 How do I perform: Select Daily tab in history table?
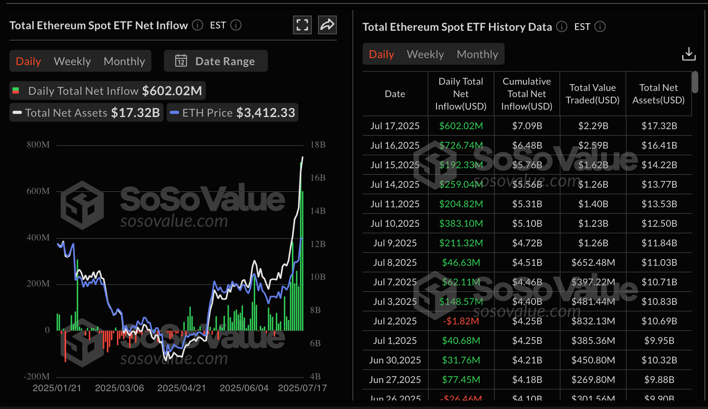(x=381, y=54)
